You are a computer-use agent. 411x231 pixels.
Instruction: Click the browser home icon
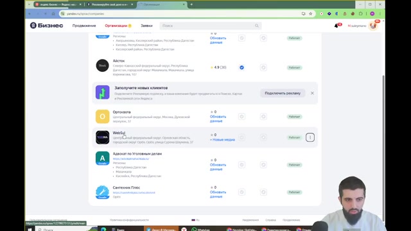coord(53,13)
